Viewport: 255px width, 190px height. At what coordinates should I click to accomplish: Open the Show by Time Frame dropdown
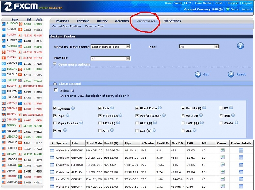coord(110,47)
